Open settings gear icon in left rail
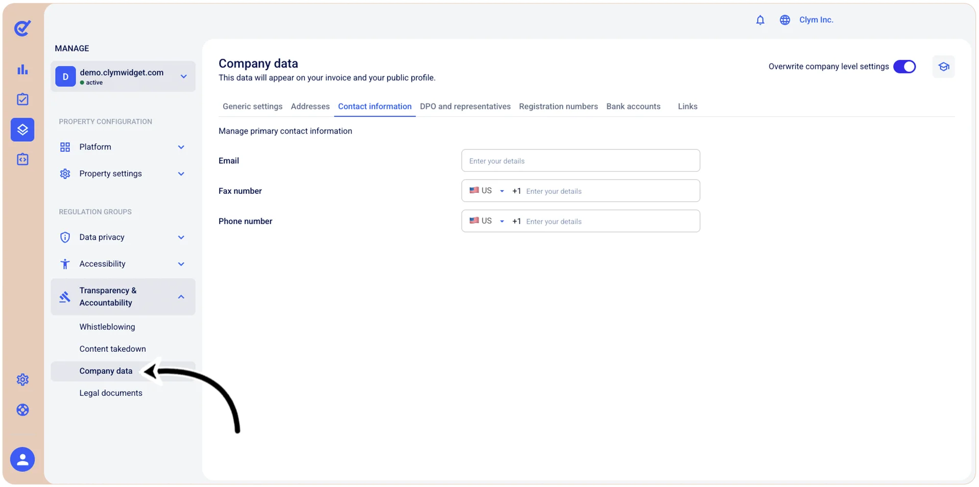Image resolution: width=979 pixels, height=487 pixels. (22, 379)
